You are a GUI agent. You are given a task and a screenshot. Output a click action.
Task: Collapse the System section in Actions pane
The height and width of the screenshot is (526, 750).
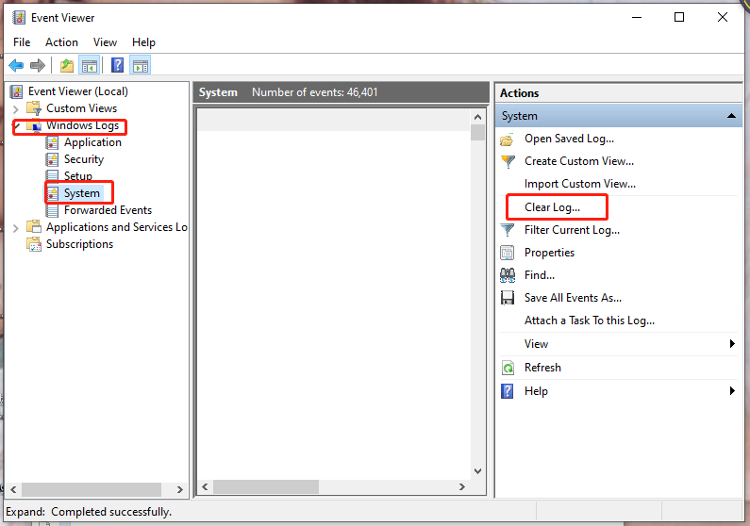731,116
